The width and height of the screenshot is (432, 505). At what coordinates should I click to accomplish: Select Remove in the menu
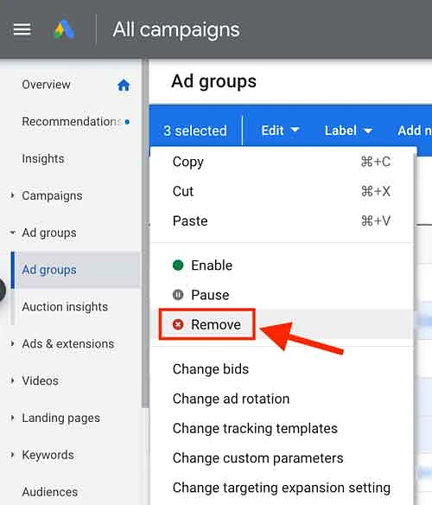[282, 324]
